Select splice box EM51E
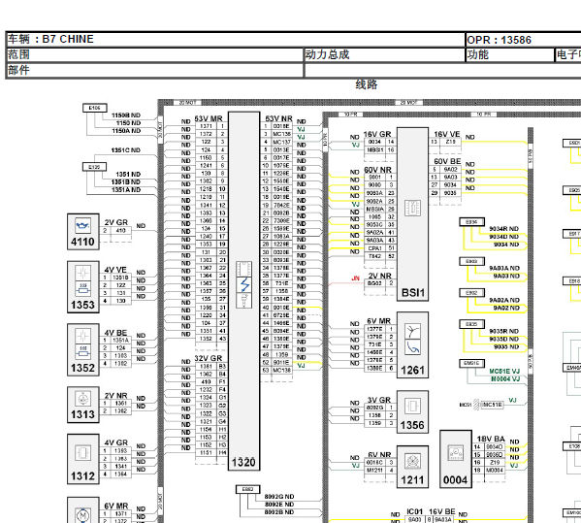This screenshot has width=581, height=523. point(471,363)
